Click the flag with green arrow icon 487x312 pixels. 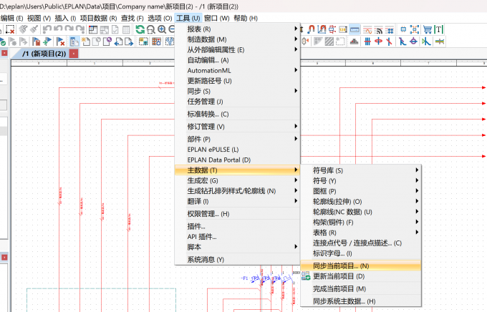[47, 42]
